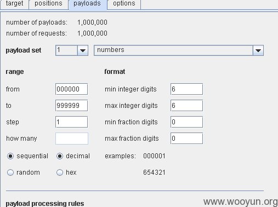Image resolution: width=278 pixels, height=207 pixels.
Task: Click the range section heading
Action: [x=15, y=72]
